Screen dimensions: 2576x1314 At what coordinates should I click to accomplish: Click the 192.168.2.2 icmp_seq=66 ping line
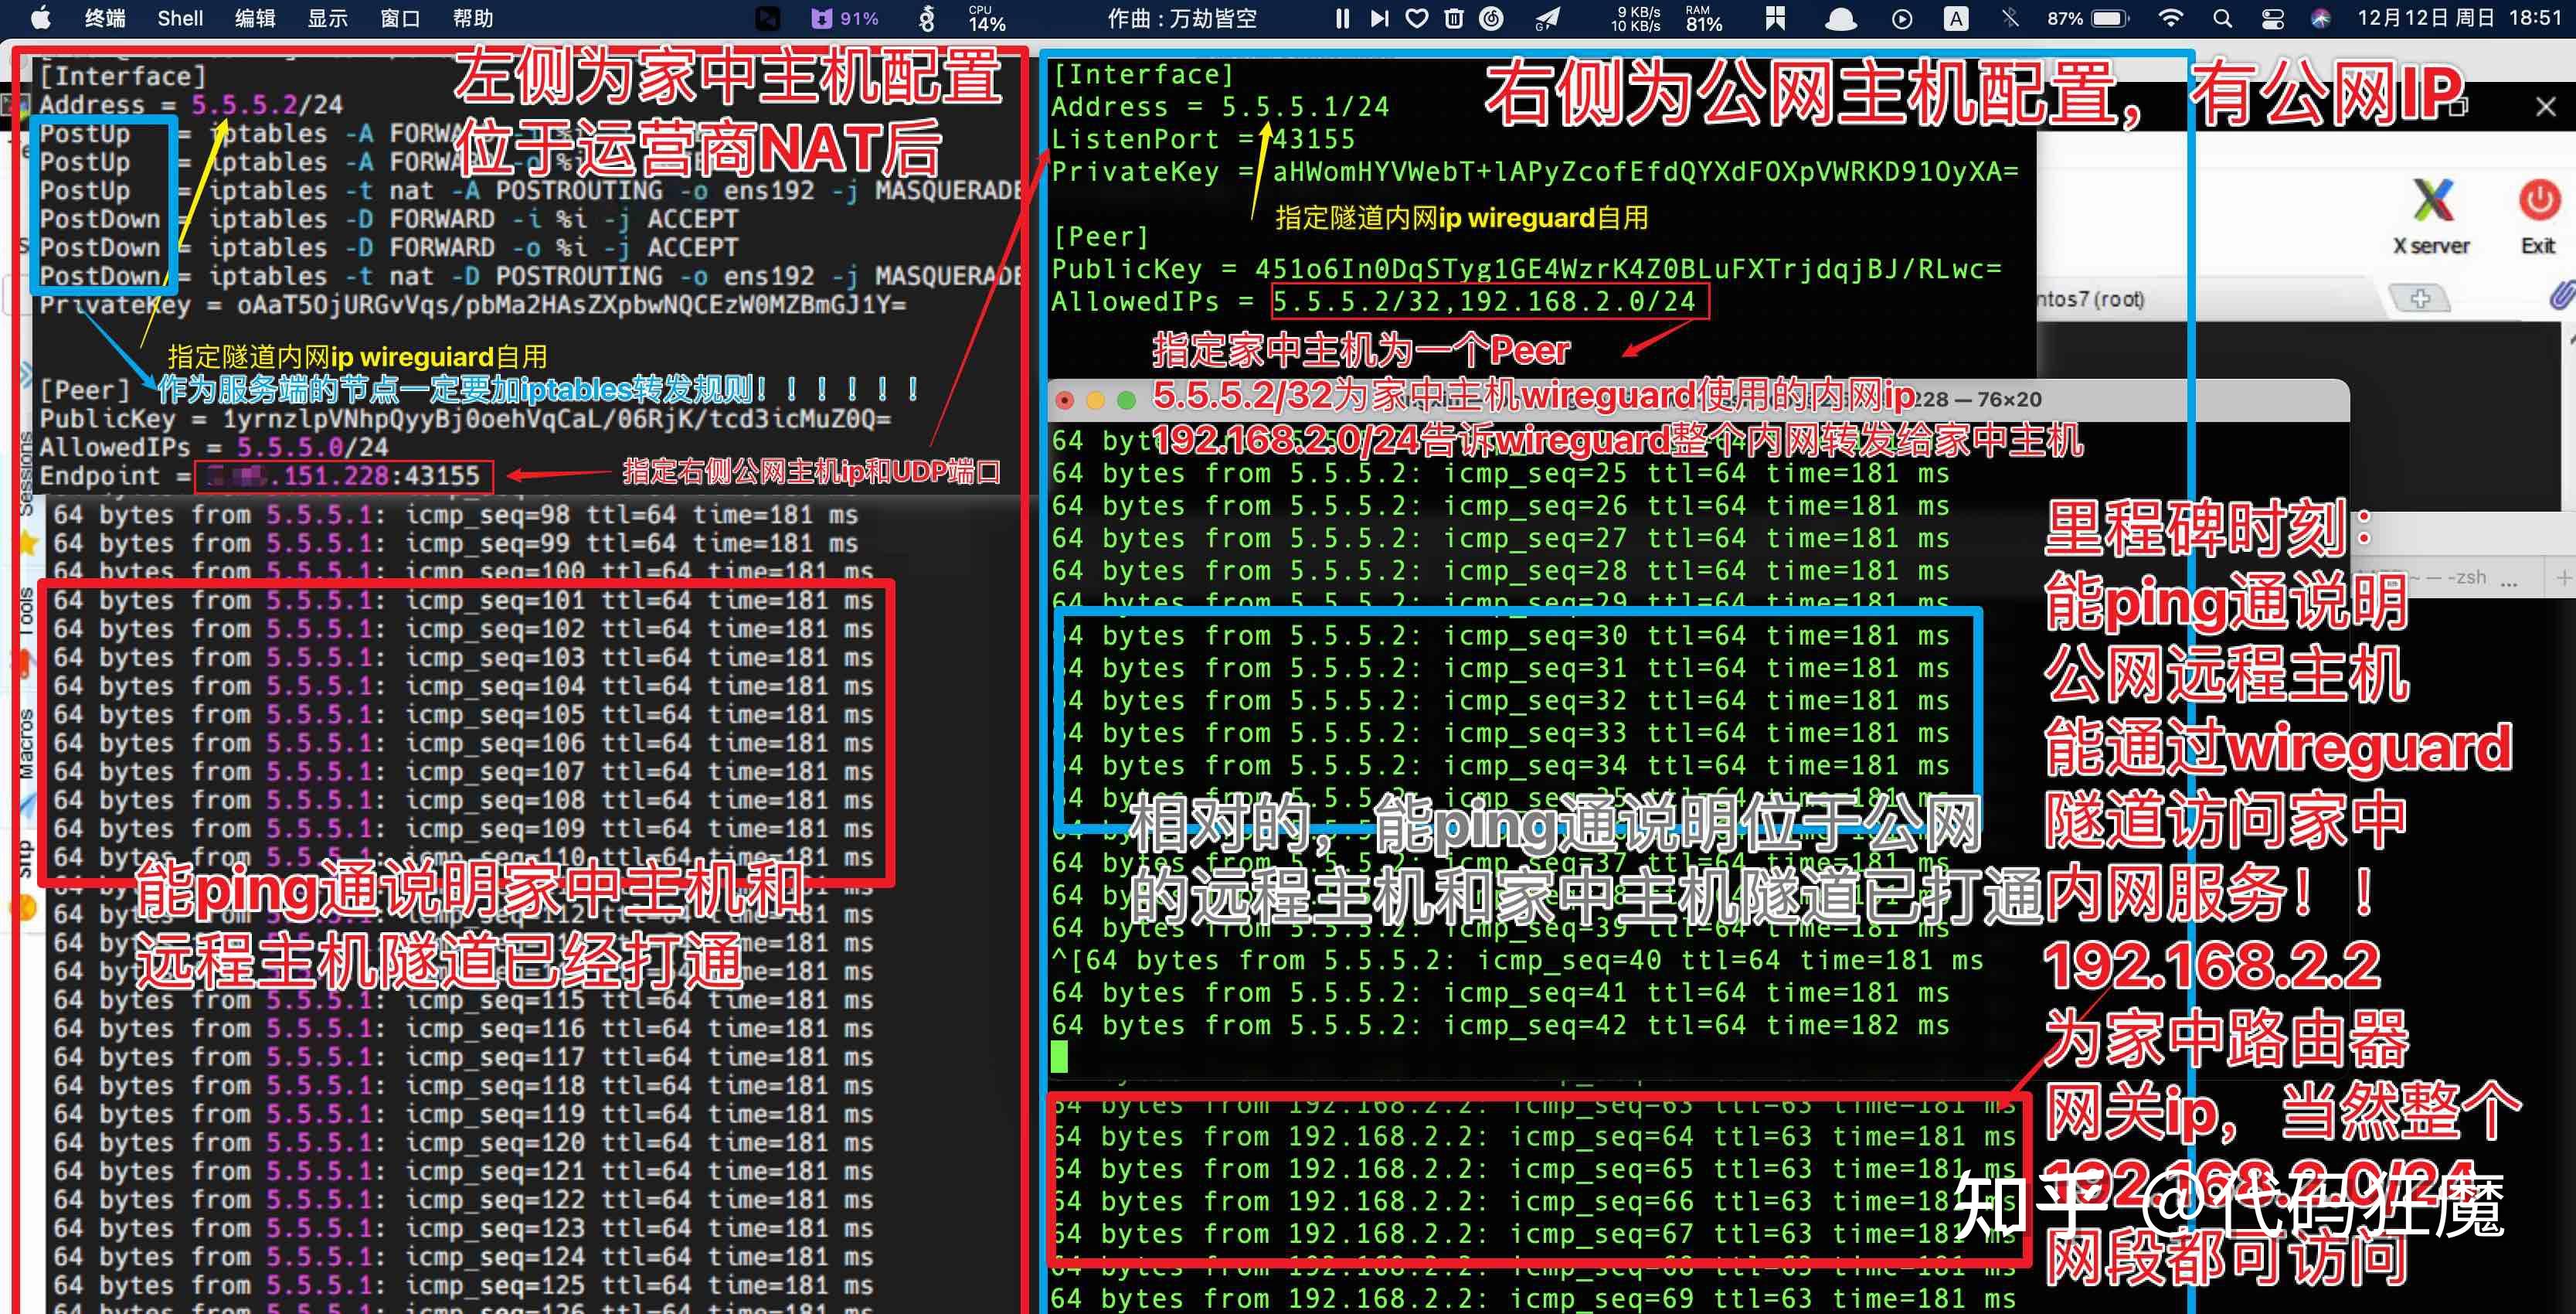point(1534,1201)
